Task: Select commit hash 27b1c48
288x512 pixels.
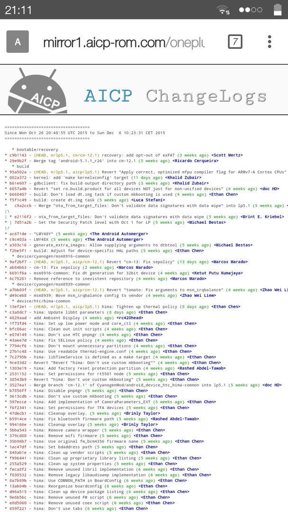Action: tap(18, 351)
